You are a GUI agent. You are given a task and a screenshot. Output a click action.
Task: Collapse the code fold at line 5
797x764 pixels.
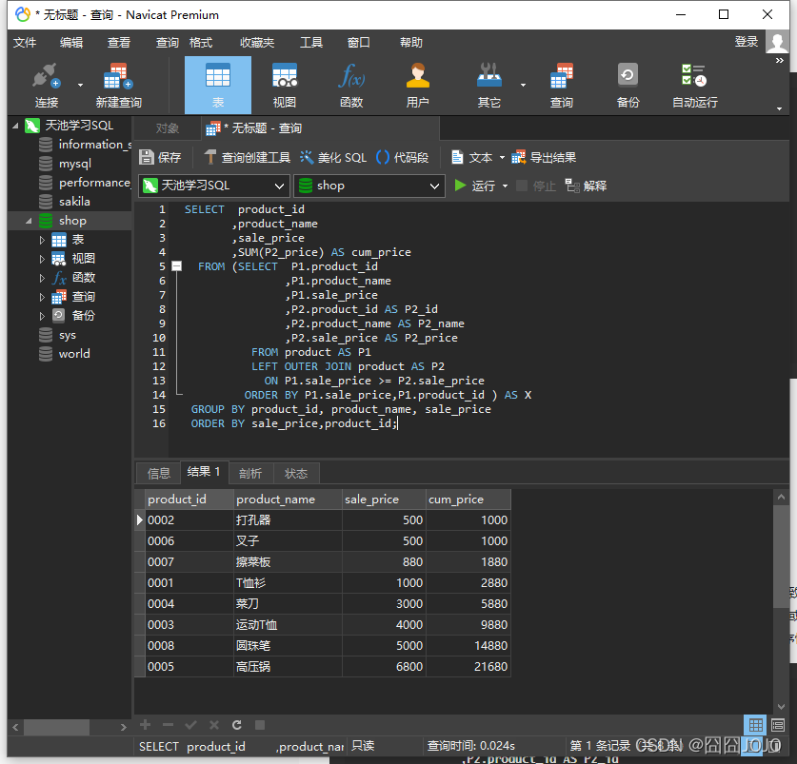coord(176,266)
